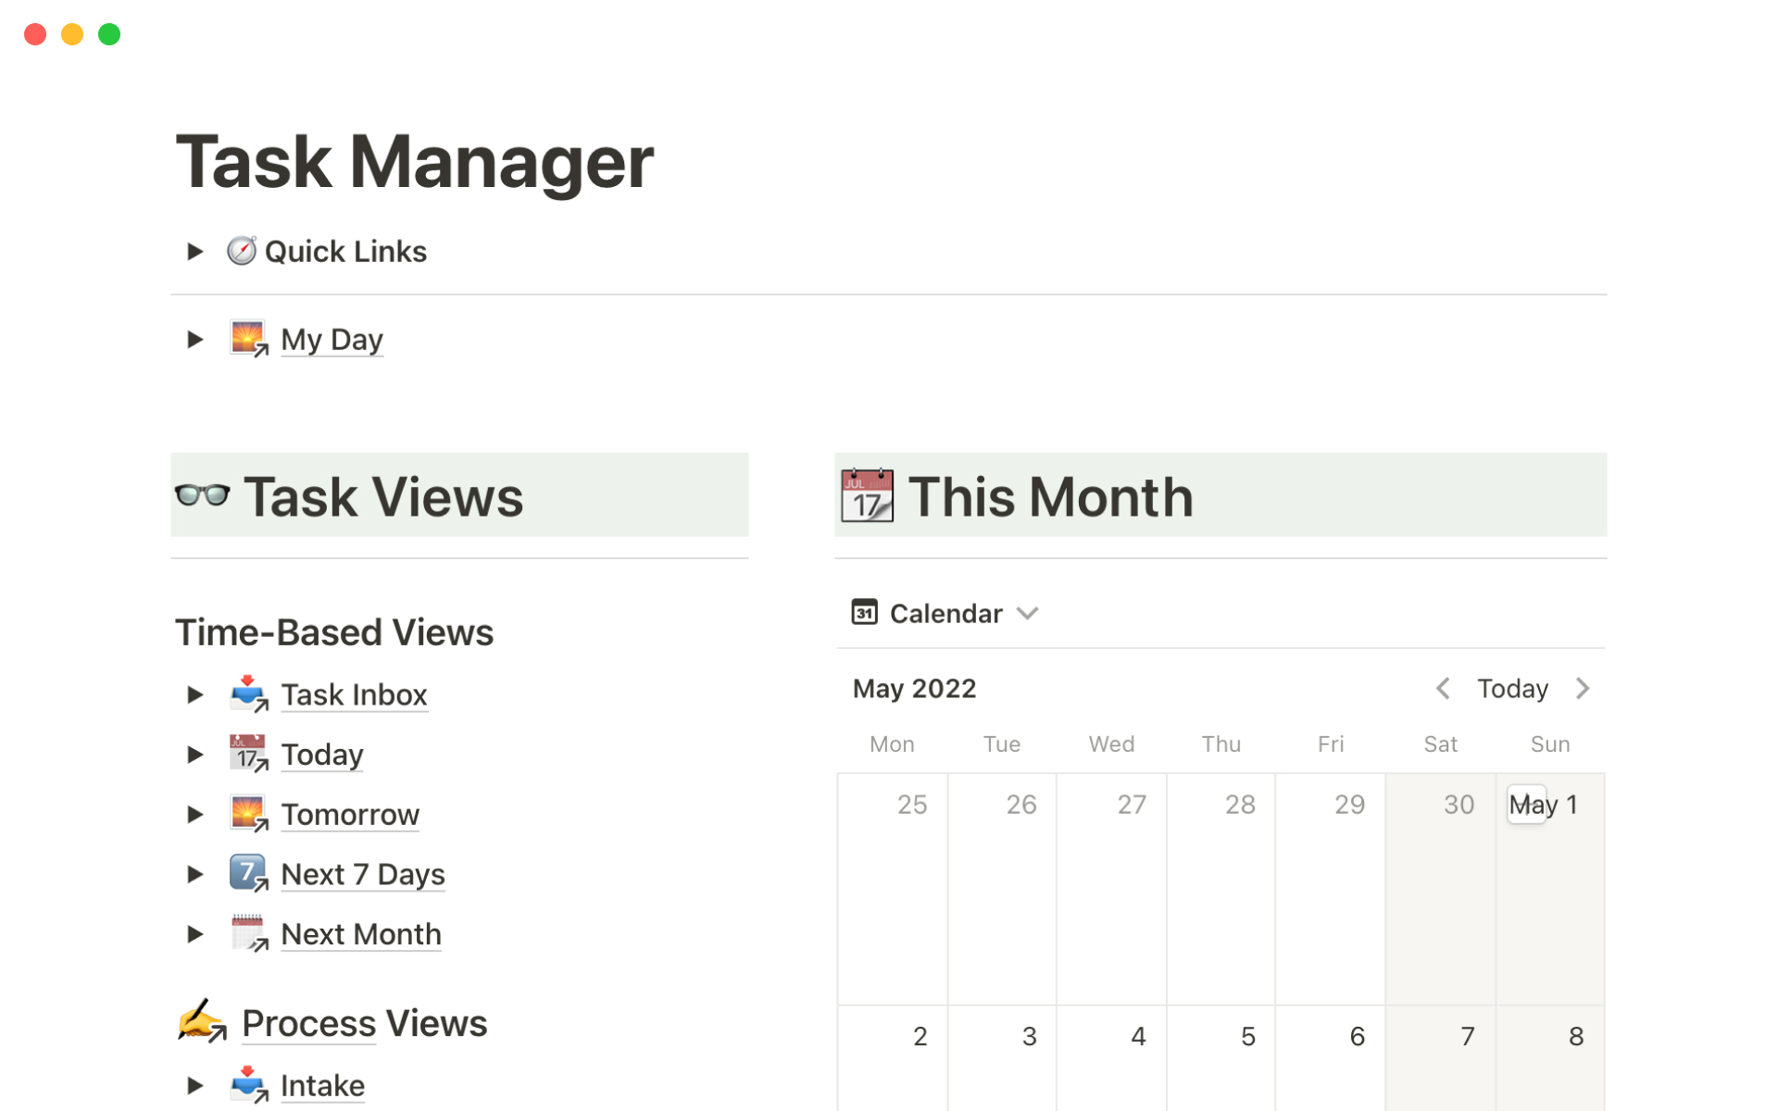Go to previous month in calendar
Viewport: 1778px width, 1111px height.
click(1443, 689)
